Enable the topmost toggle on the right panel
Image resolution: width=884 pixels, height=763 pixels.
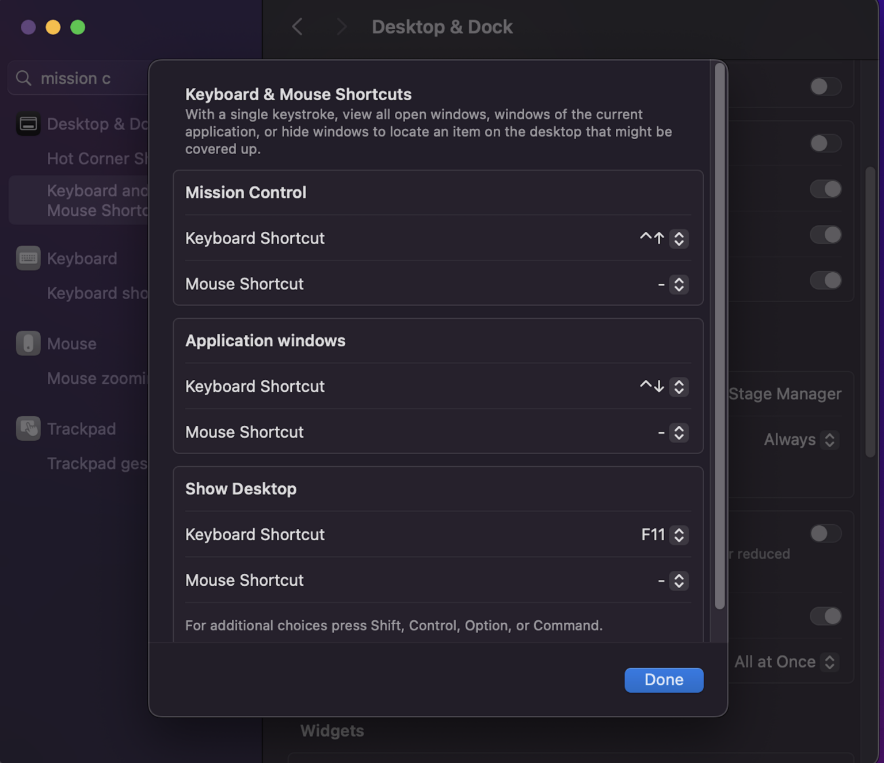(x=825, y=86)
